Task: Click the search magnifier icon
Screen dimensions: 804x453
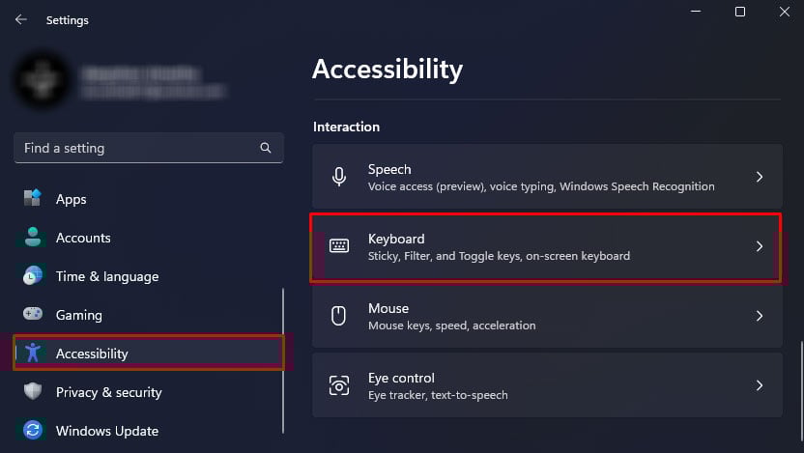Action: tap(266, 149)
